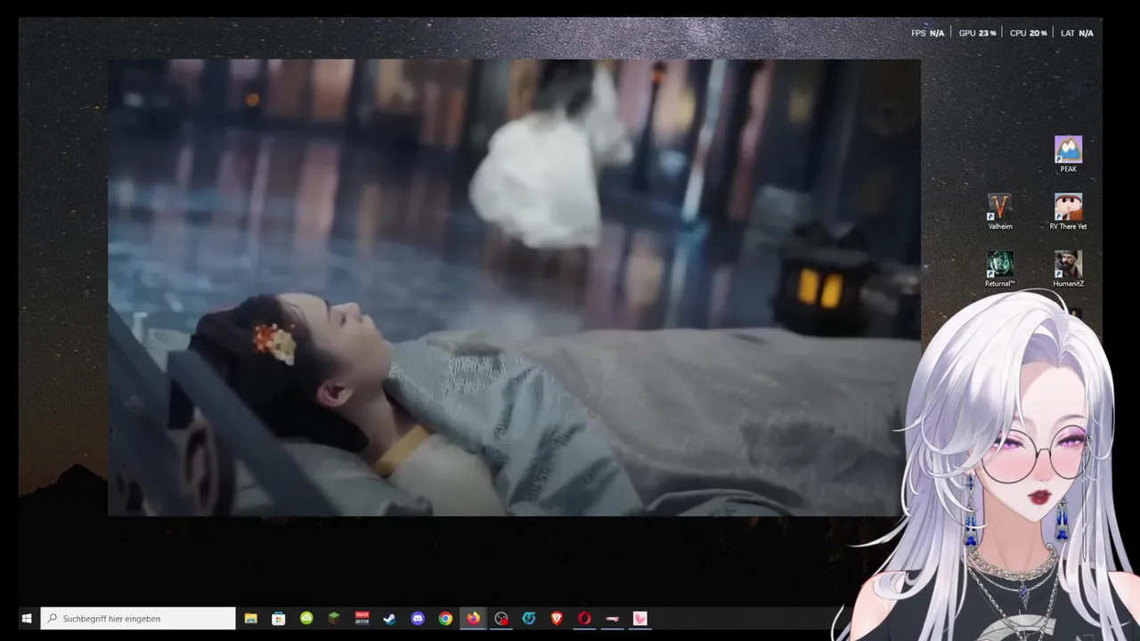1140x641 pixels.
Task: Click the CPU 20% overlay readout
Action: tap(1028, 33)
